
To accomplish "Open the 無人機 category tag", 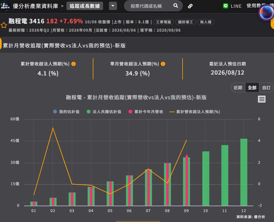I will pyautogui.click(x=206, y=22).
